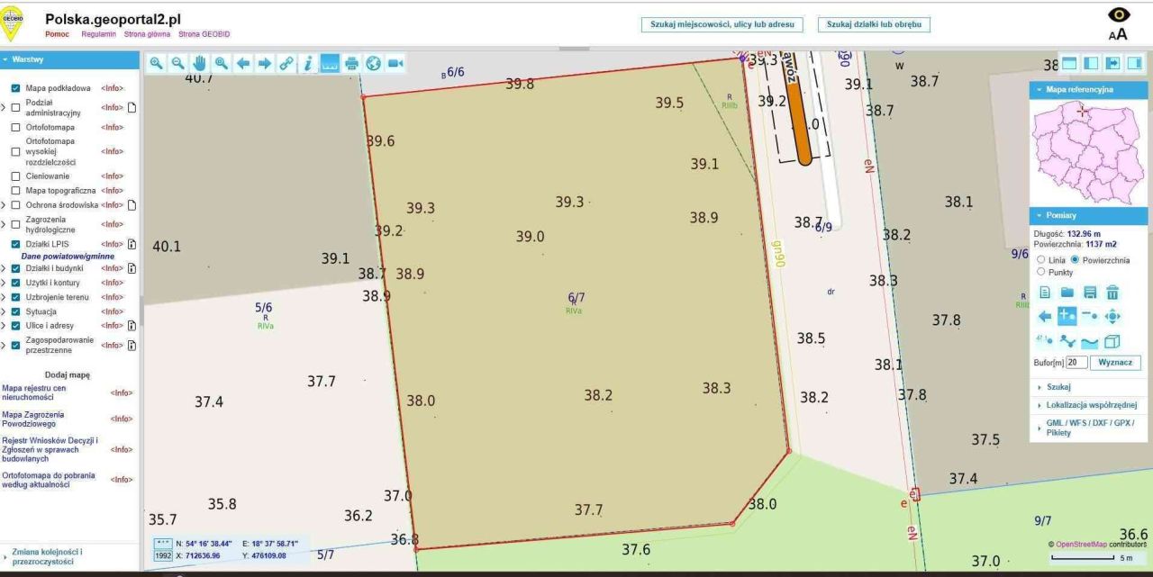
Task: Open Strona GEOBID link
Action: (x=204, y=34)
